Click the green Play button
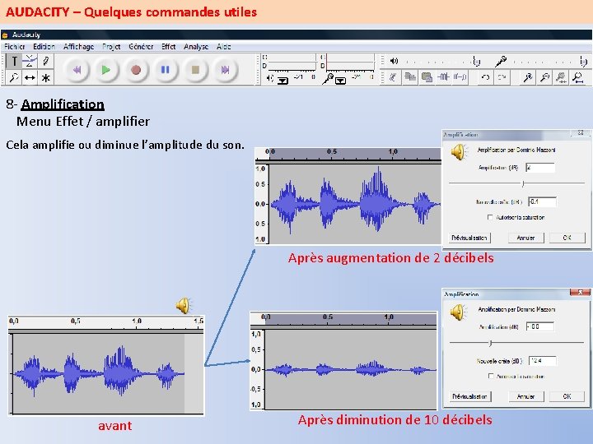 pyautogui.click(x=106, y=70)
